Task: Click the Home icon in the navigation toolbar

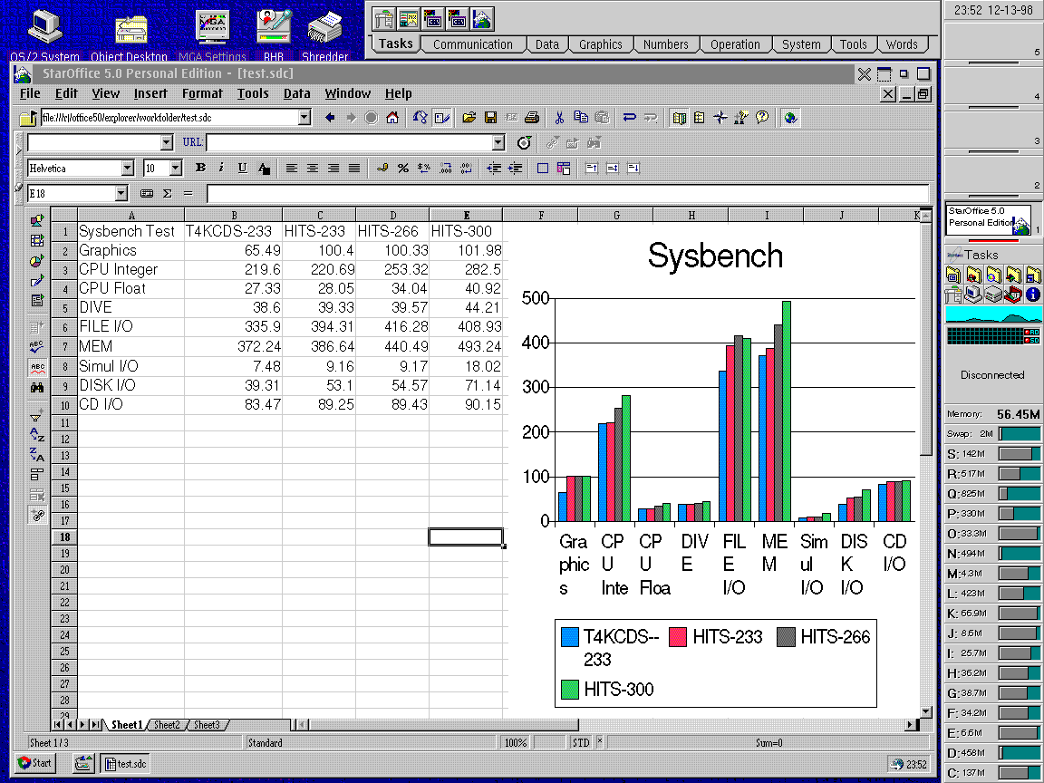Action: [x=392, y=118]
